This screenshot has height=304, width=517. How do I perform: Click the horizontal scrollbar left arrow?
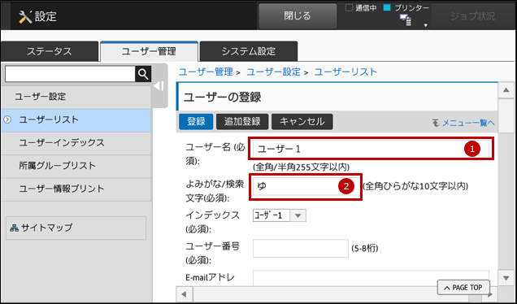pyautogui.click(x=184, y=294)
